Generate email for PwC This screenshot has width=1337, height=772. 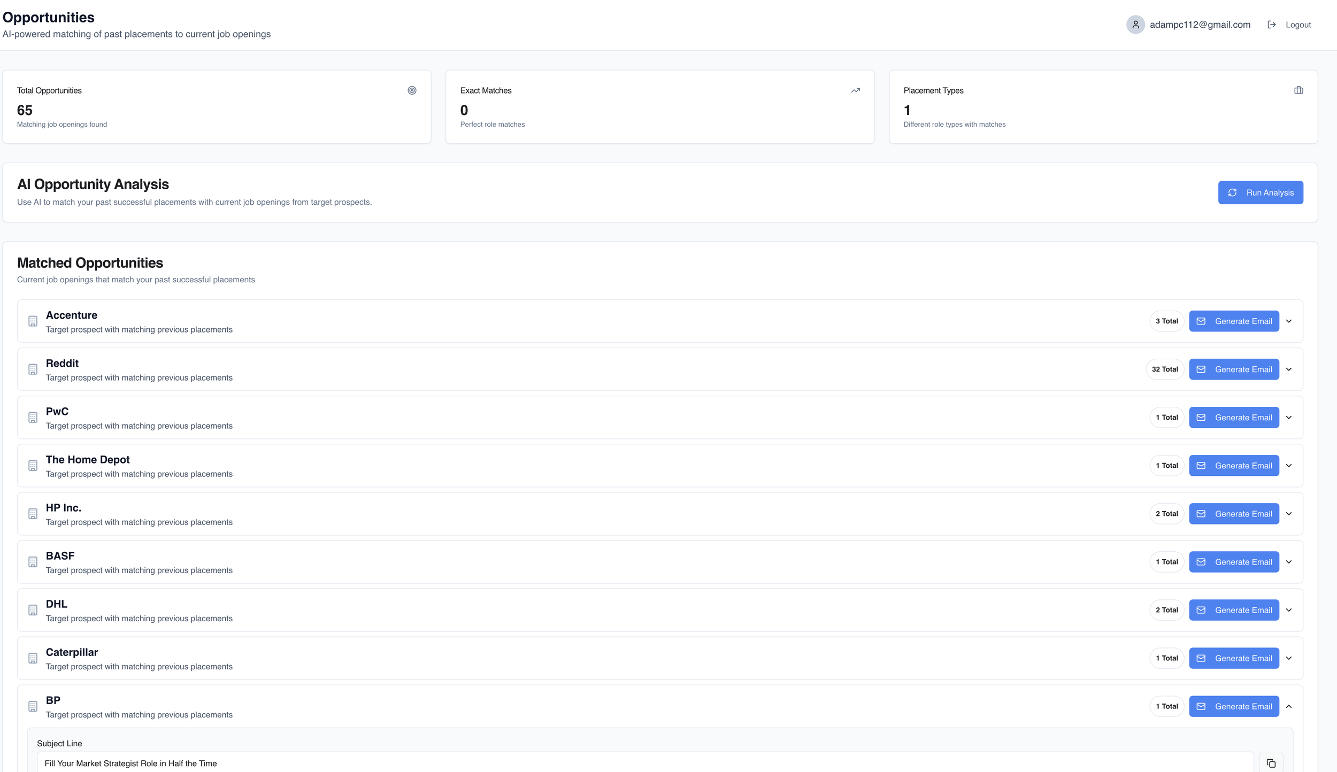[x=1233, y=418]
